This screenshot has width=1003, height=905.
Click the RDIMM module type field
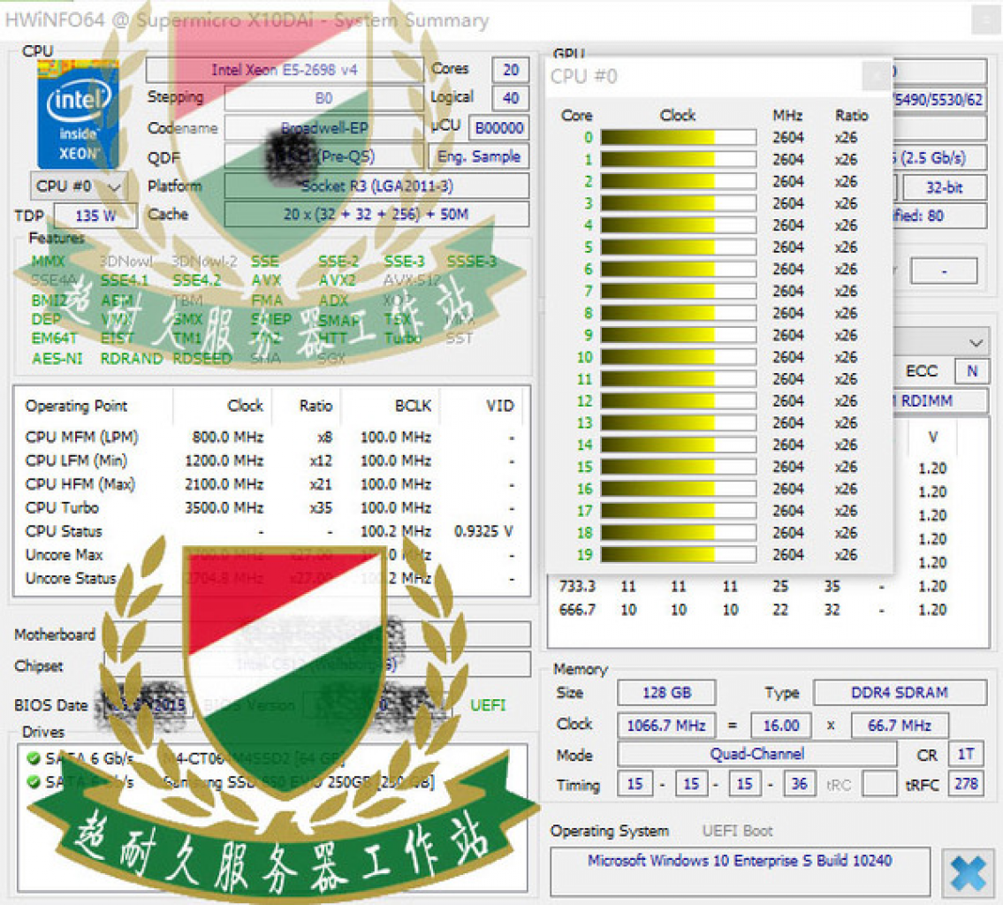coord(939,401)
